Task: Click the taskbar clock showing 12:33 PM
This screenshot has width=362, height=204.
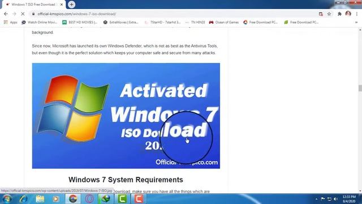Action: [x=349, y=199]
